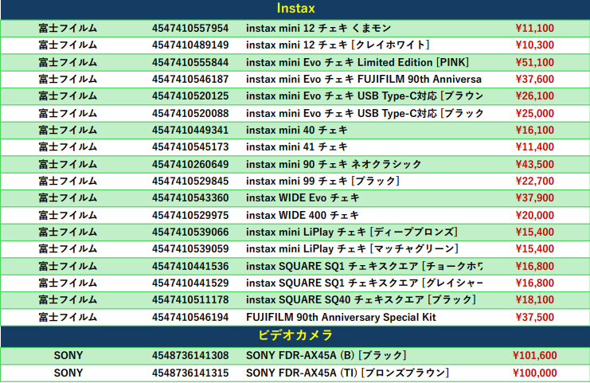The width and height of the screenshot is (590, 383).
Task: Select barcode 4547410557954
Action: (x=190, y=28)
